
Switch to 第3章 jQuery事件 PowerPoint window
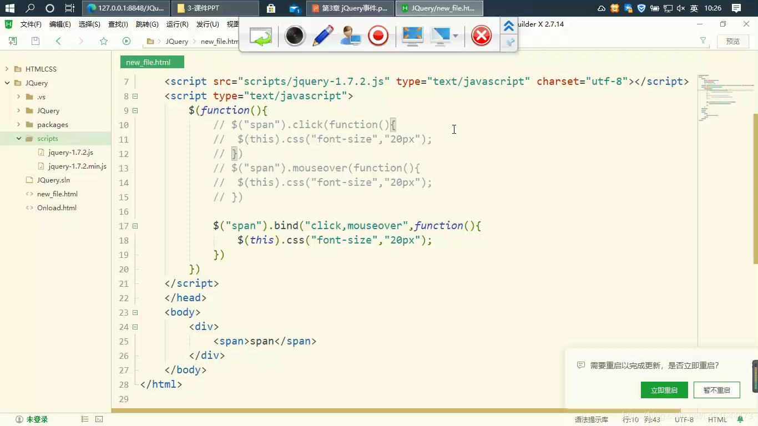pyautogui.click(x=350, y=8)
